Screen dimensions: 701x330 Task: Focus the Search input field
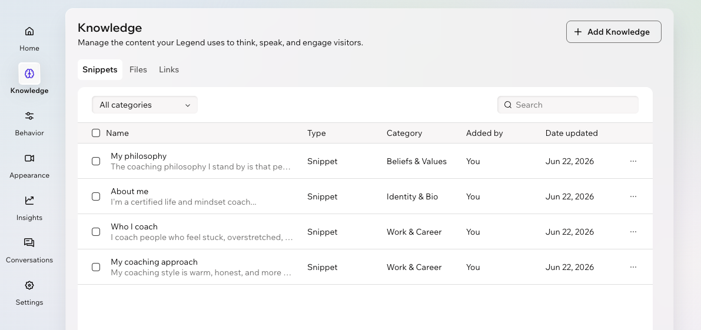pos(568,105)
